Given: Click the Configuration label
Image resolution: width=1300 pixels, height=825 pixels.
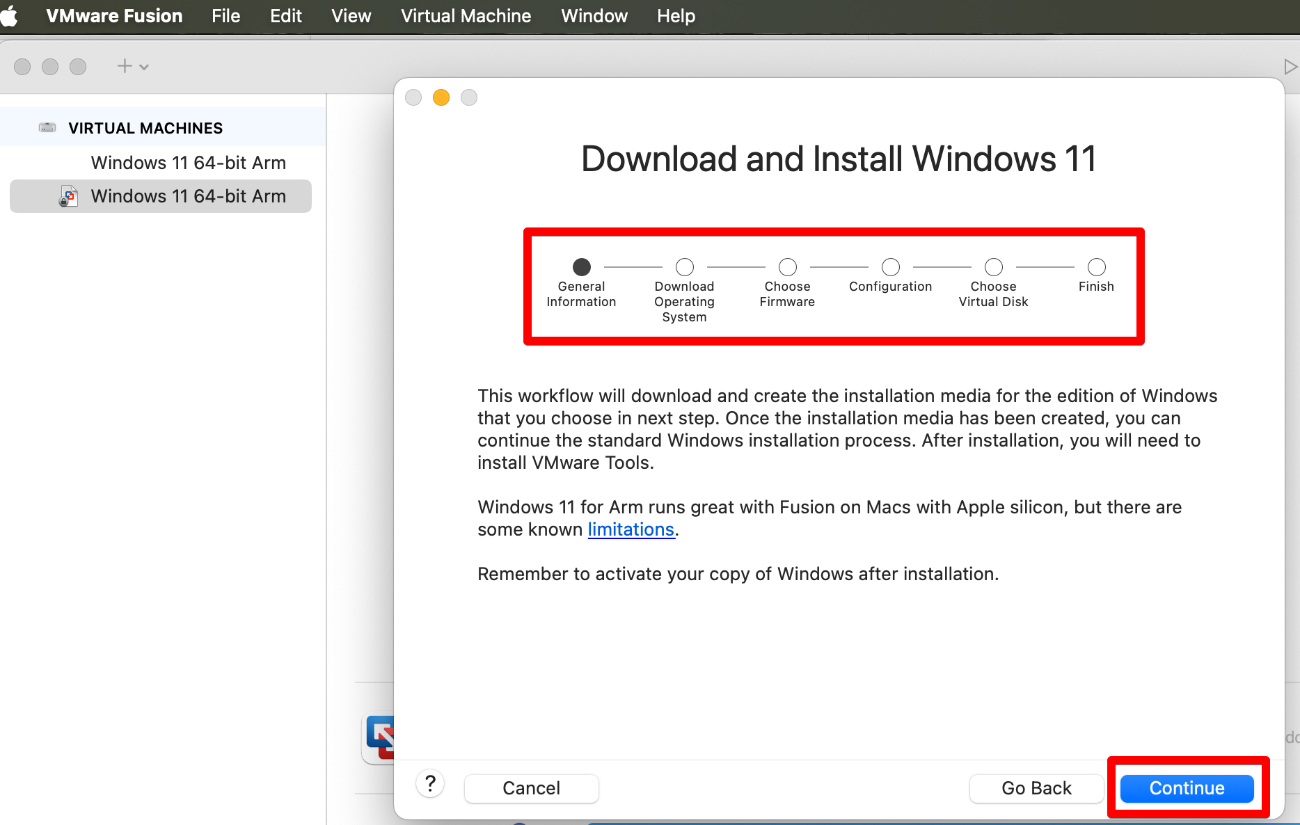Looking at the screenshot, I should point(890,287).
